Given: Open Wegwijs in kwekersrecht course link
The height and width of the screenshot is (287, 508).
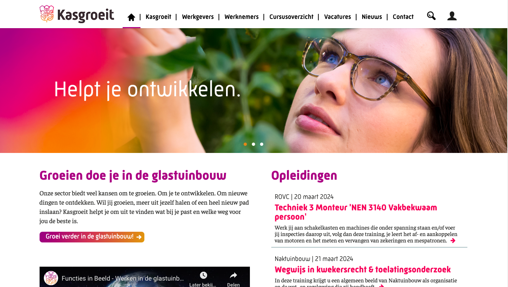Looking at the screenshot, I should click(363, 270).
